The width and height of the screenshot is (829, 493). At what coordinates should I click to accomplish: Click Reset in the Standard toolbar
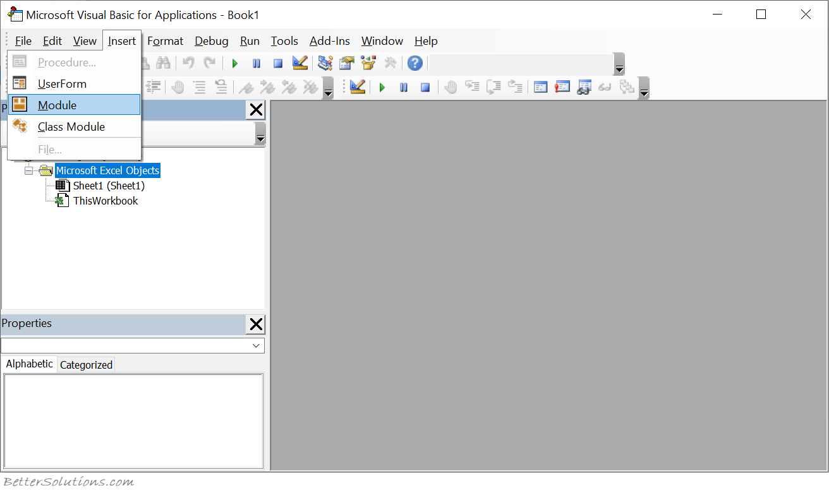coord(278,63)
